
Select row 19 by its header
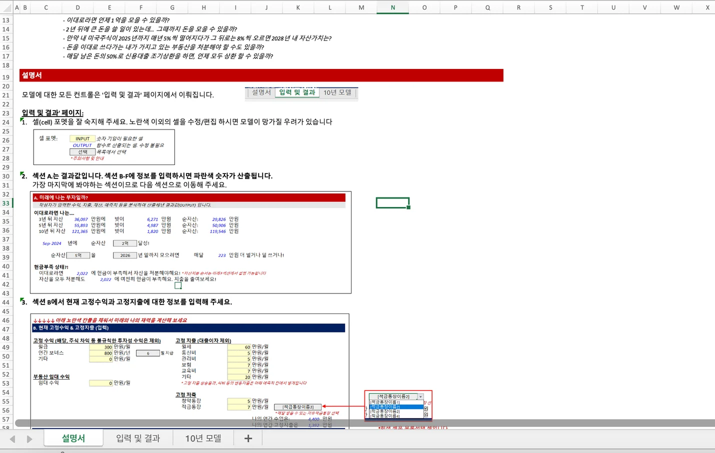pyautogui.click(x=6, y=77)
